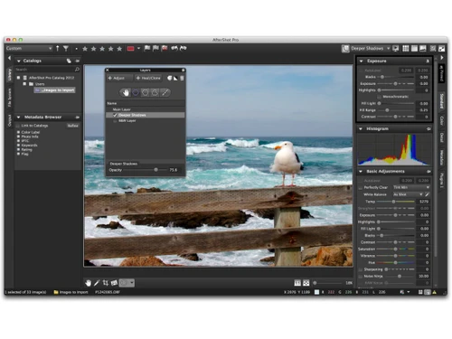
Task: Select the straighten tool below the image
Action: tap(114, 283)
